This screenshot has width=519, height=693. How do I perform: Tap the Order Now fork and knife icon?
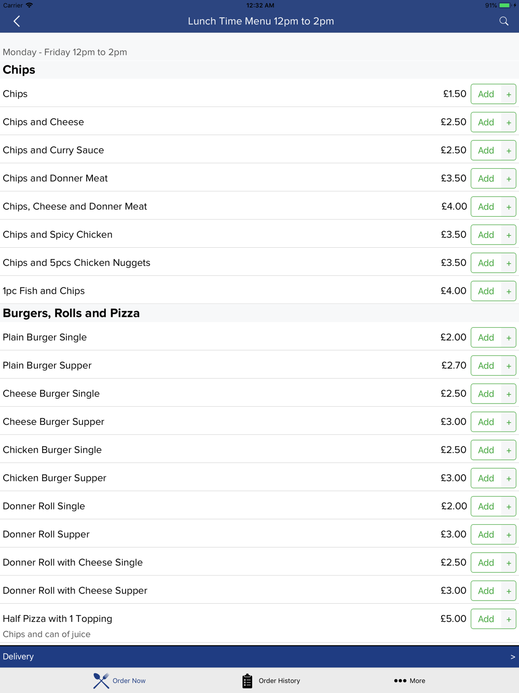click(101, 681)
